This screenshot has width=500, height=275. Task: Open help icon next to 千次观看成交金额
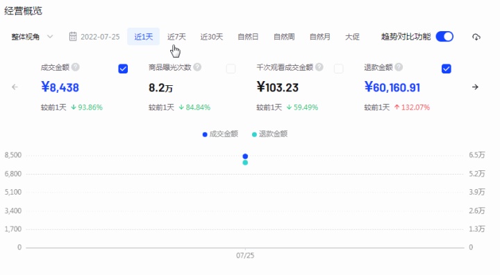pos(319,67)
